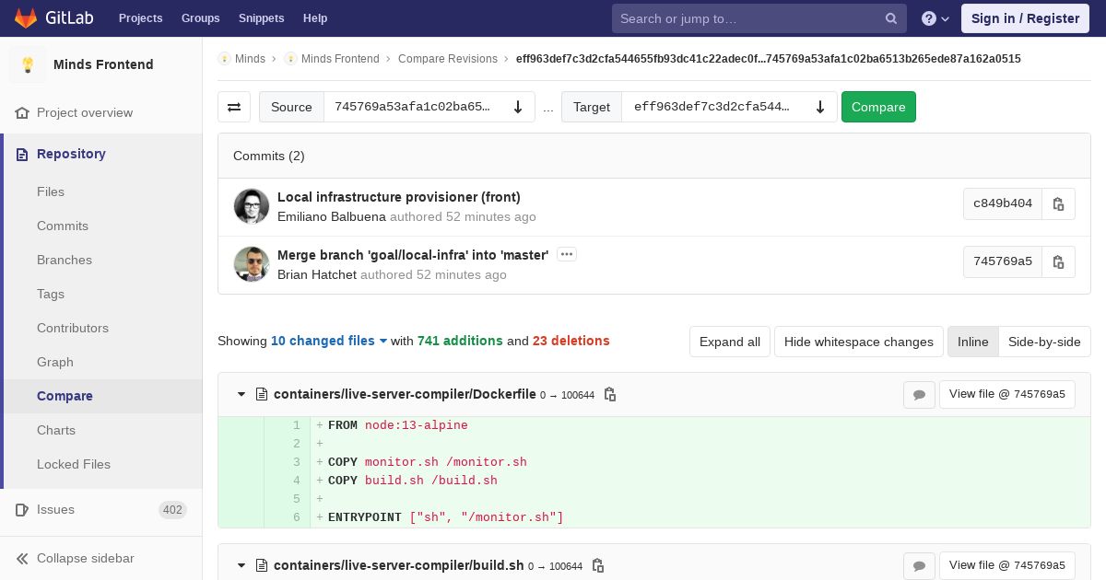Open Merge branch 'goal/local-infra' commit
Viewport: 1106px width, 580px height.
tap(413, 255)
